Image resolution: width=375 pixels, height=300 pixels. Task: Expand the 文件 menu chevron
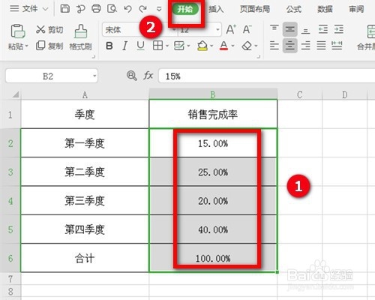(x=45, y=9)
